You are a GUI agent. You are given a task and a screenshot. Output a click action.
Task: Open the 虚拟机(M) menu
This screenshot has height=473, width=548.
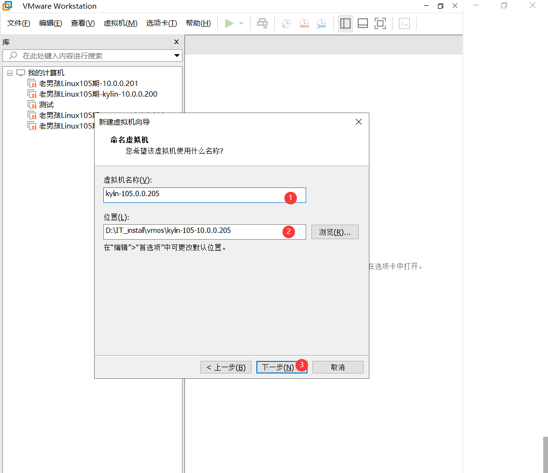tap(121, 24)
